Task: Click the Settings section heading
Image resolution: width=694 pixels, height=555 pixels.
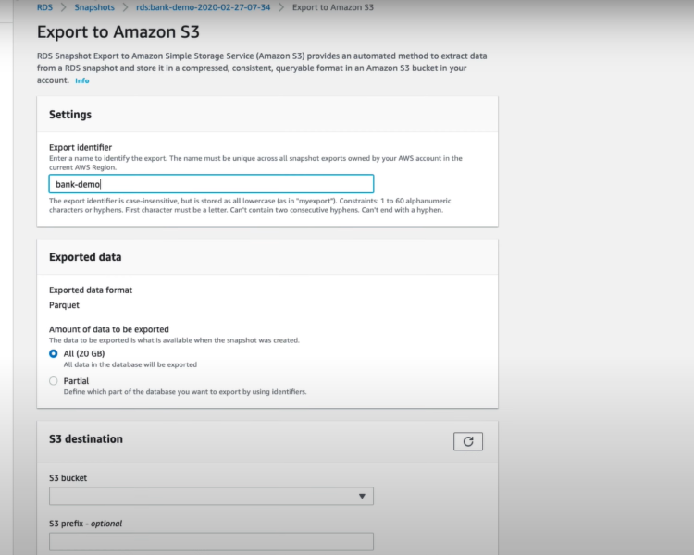Action: (70, 115)
